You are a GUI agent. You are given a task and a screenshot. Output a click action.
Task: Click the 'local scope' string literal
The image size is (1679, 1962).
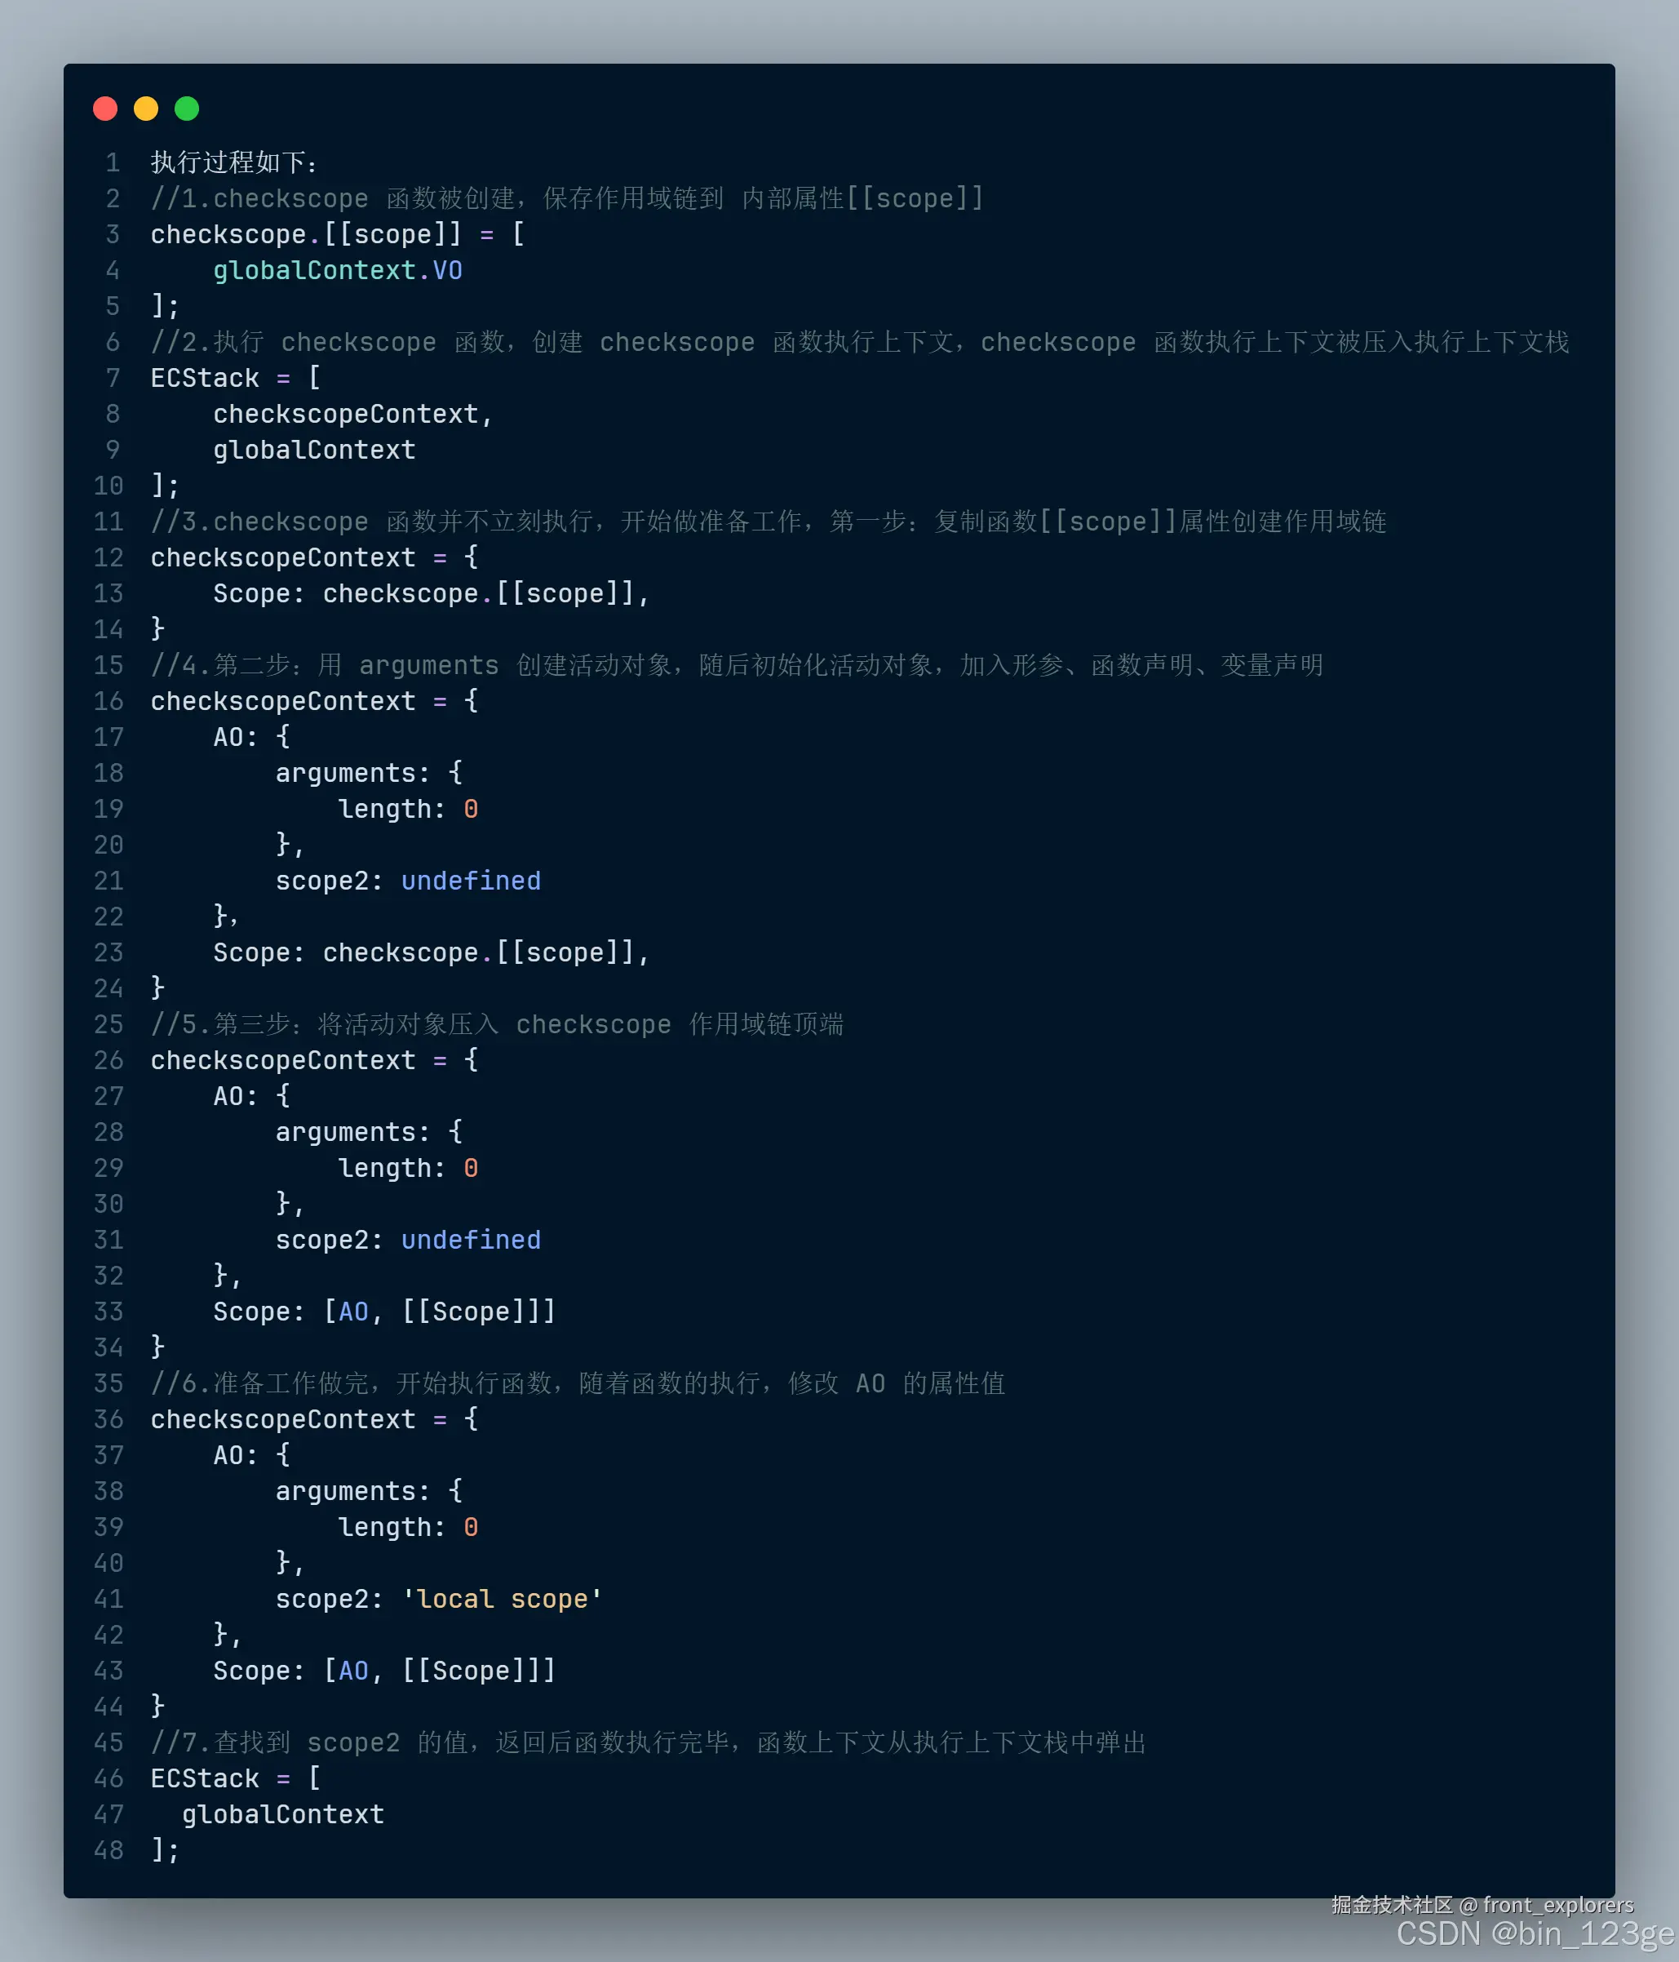click(x=502, y=1600)
